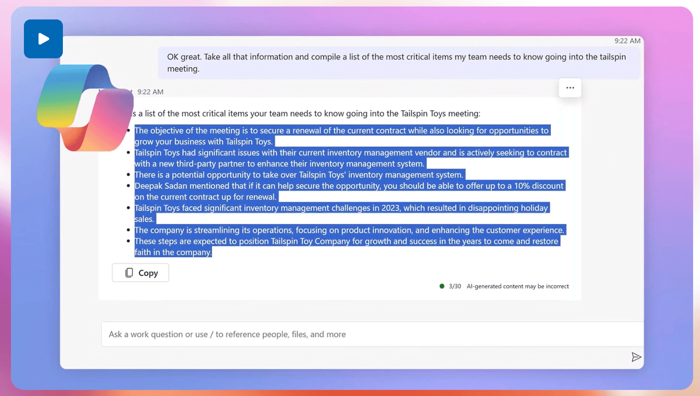Click the 9:22 AM timestamp on Copilot's reply

pos(150,92)
